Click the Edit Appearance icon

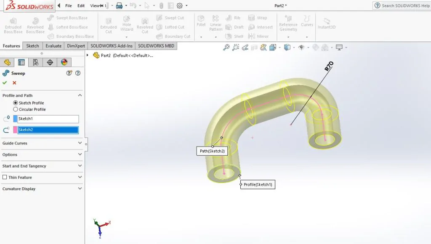tap(316, 47)
